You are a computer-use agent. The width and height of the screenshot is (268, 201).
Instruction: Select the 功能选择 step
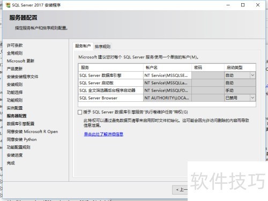point(14,92)
